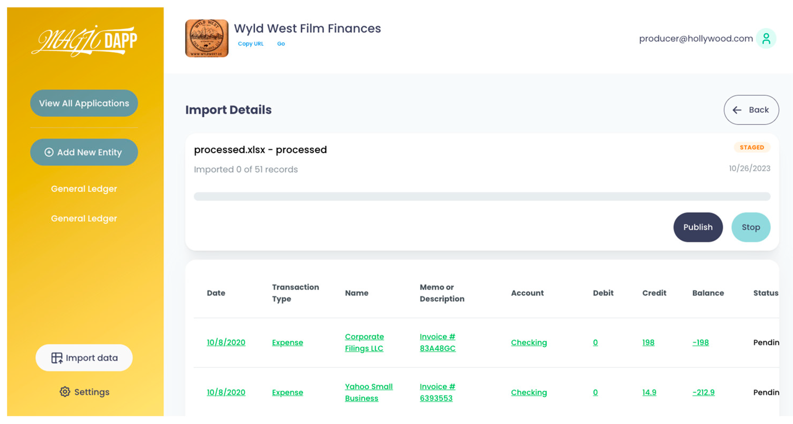Click the Copy URL link
The image size is (793, 424).
(251, 44)
